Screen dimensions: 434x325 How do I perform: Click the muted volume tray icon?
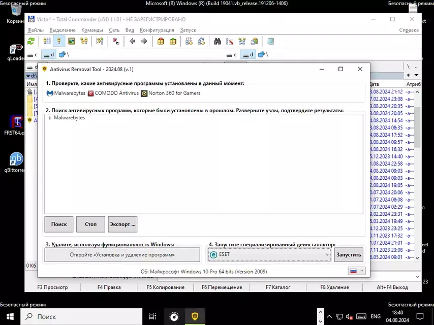349,317
